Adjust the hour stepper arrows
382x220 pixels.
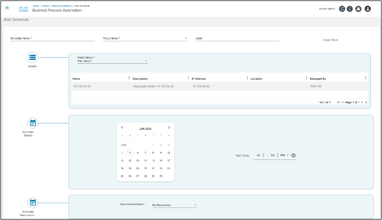point(263,155)
